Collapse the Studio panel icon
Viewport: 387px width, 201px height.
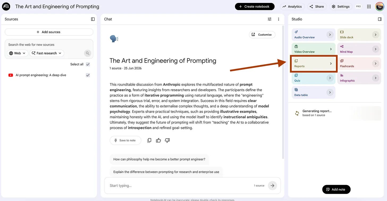[x=380, y=19]
